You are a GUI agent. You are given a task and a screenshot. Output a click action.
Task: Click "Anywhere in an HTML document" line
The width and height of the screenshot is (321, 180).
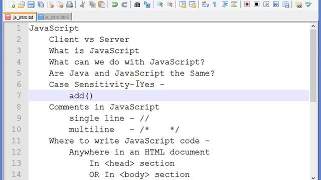[x=139, y=152]
